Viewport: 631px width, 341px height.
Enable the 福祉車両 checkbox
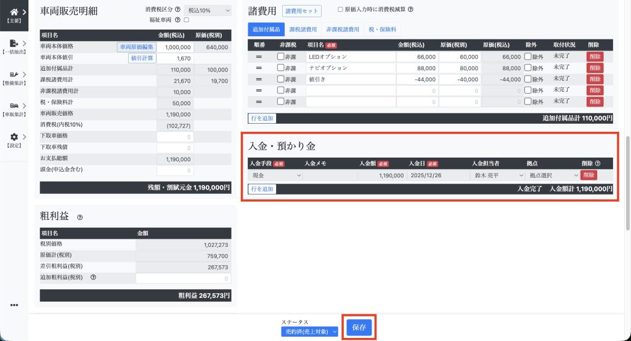(186, 20)
